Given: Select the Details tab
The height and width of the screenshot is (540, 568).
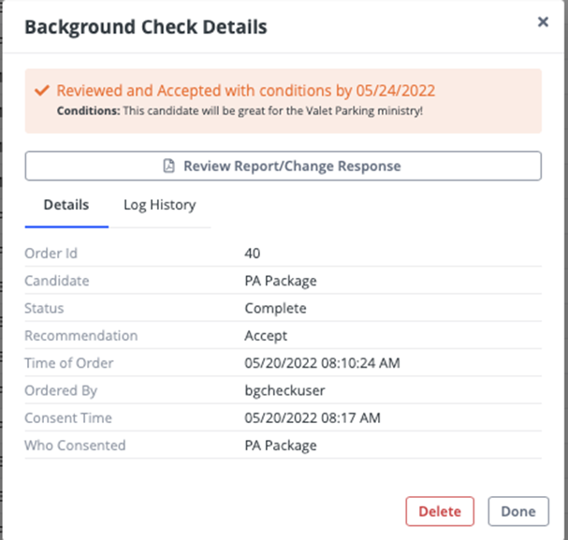Looking at the screenshot, I should click(66, 205).
